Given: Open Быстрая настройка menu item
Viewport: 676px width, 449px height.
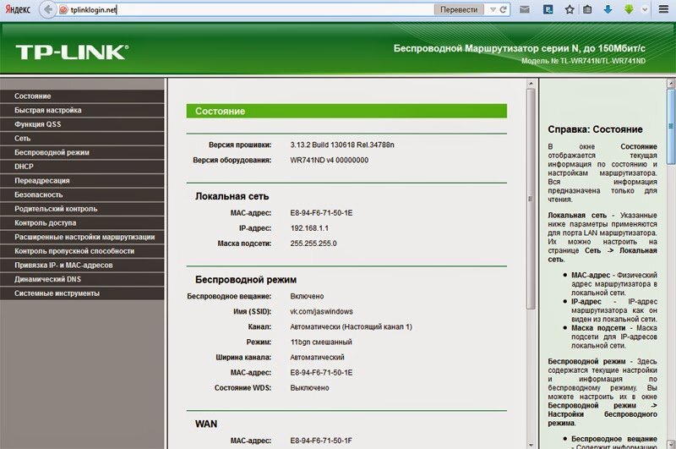Looking at the screenshot, I should pyautogui.click(x=82, y=111).
